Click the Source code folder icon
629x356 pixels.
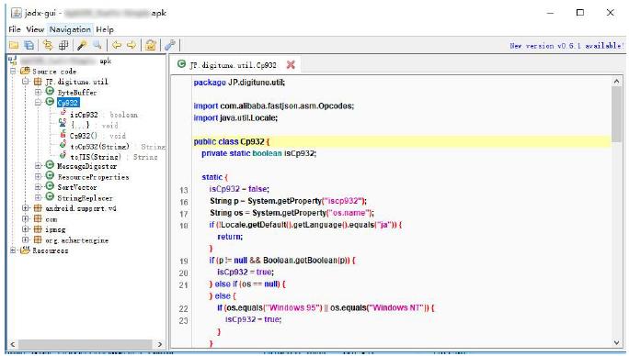[25, 72]
